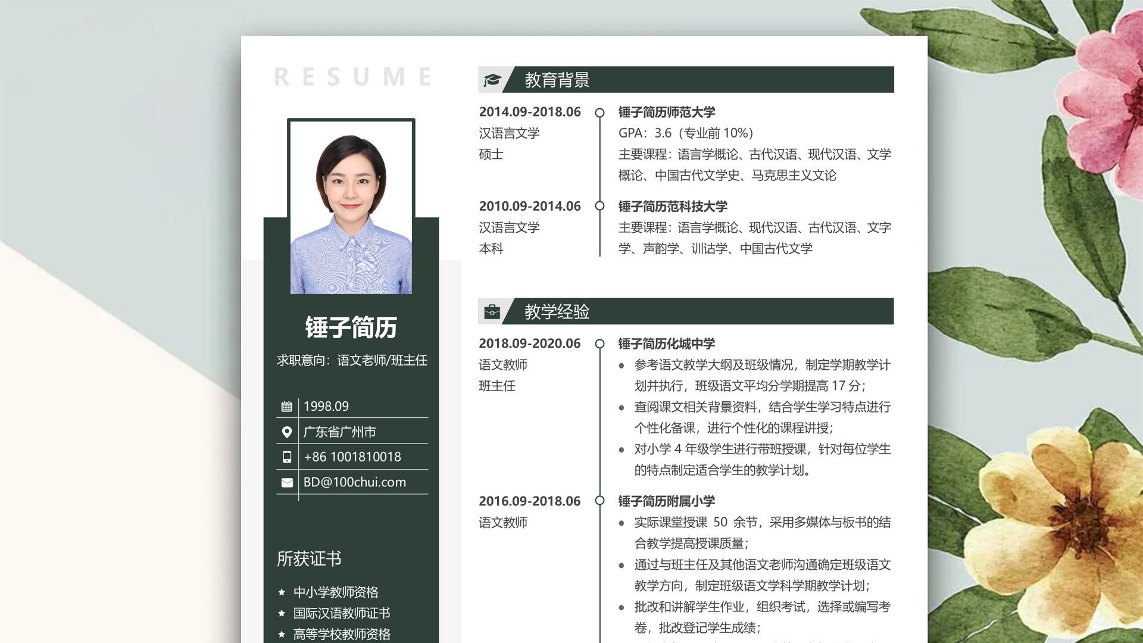1143x643 pixels.
Task: Click the location pin icon next to 广东省广州市
Action: coord(287,432)
